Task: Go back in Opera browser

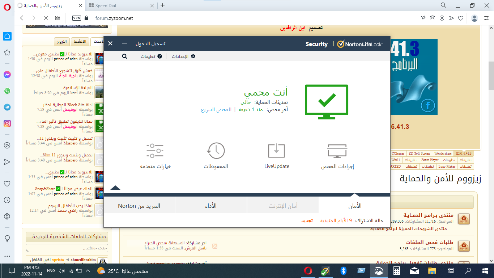Action: pyautogui.click(x=22, y=18)
